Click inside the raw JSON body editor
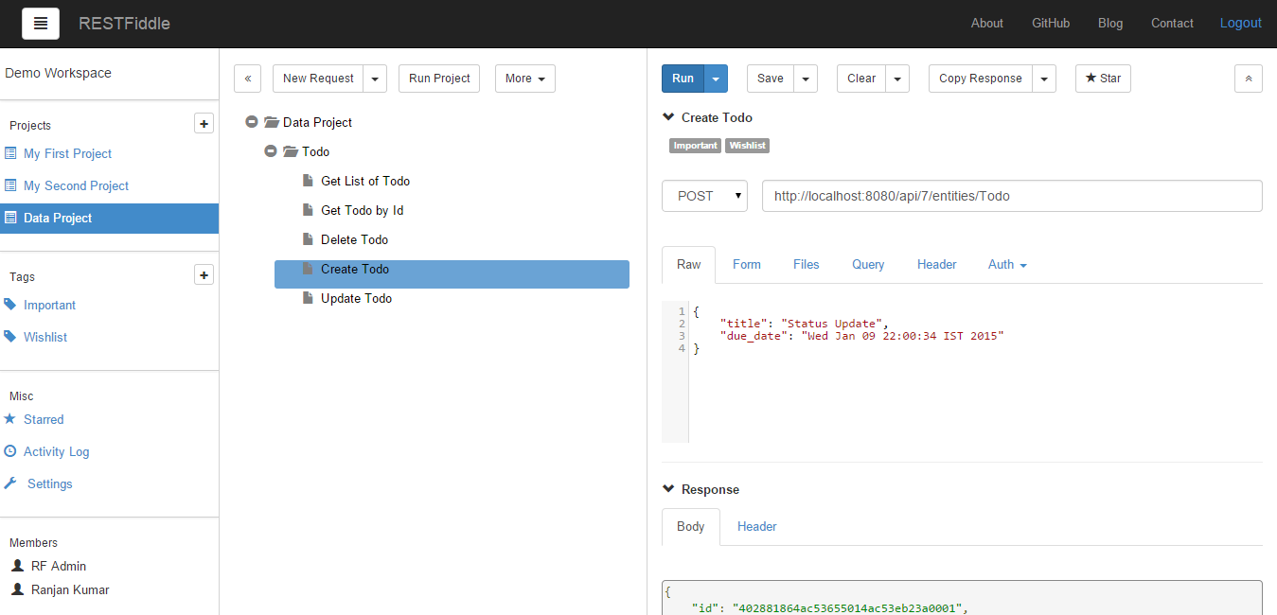 click(975, 373)
